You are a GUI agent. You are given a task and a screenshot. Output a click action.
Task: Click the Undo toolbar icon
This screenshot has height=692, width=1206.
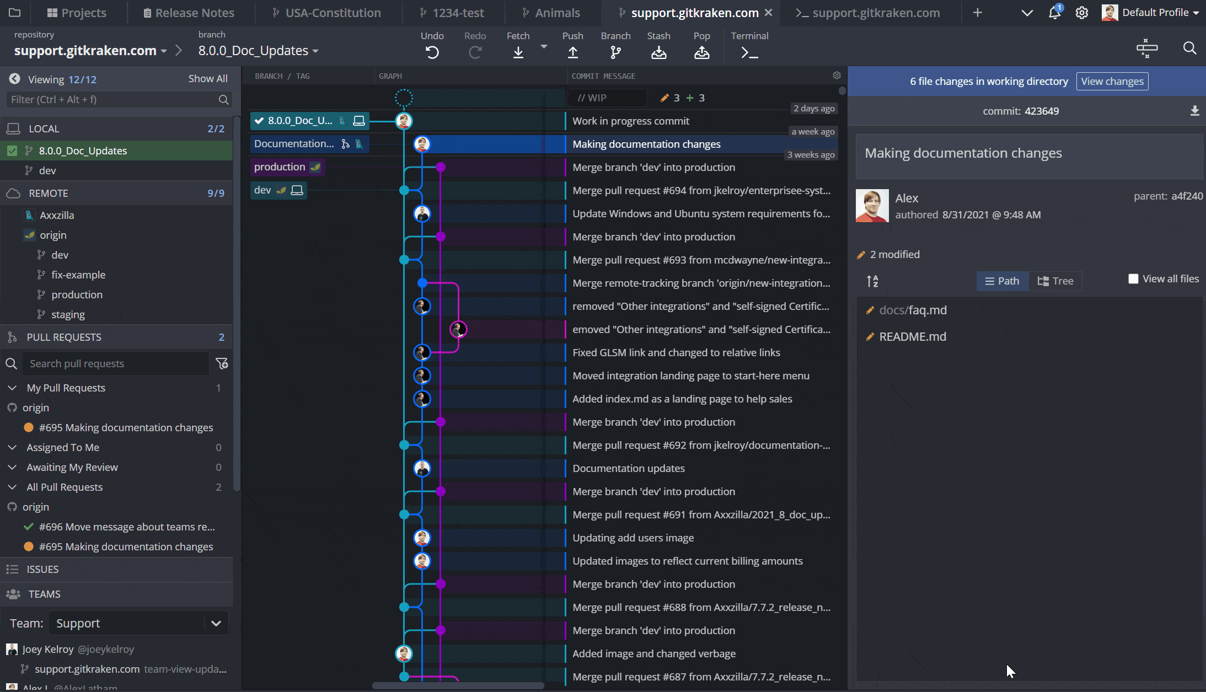pos(432,52)
